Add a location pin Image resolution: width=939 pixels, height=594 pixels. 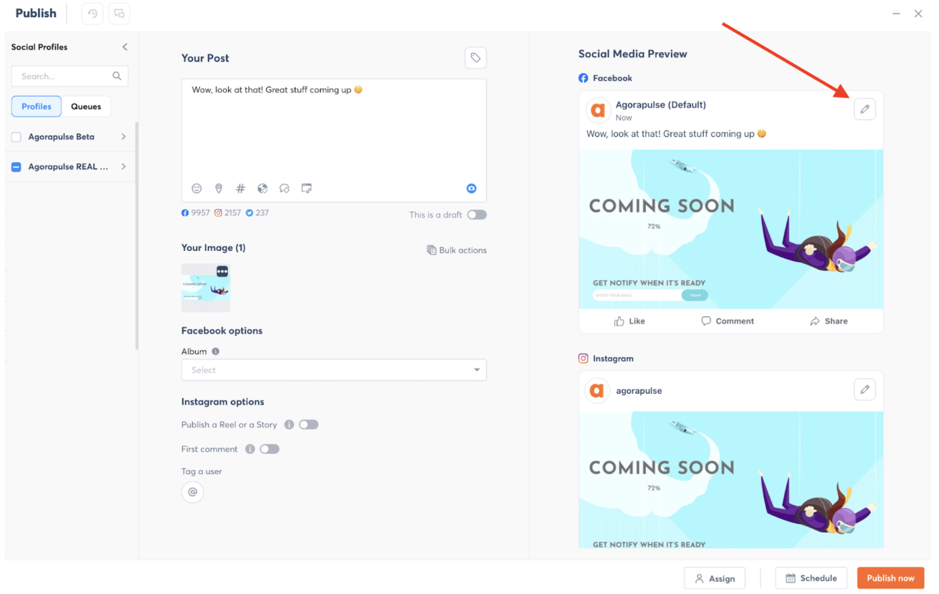219,188
